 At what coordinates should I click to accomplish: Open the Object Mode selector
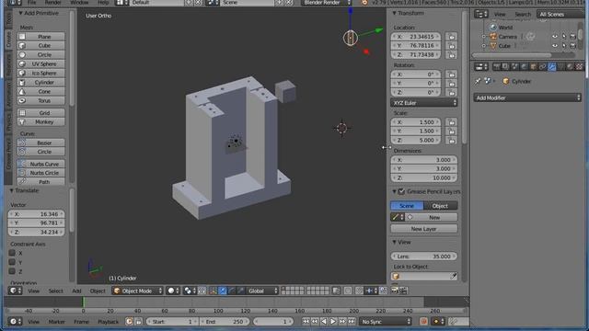click(x=137, y=291)
